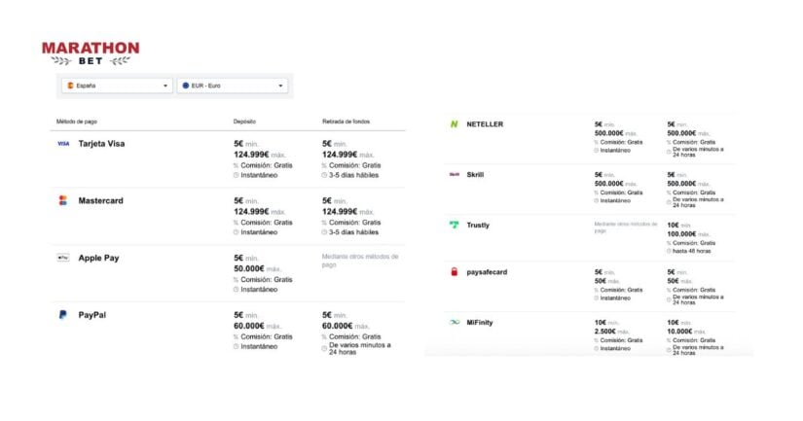This screenshot has width=803, height=421.
Task: Click the Euro flag icon in dropdown
Action: [x=186, y=86]
